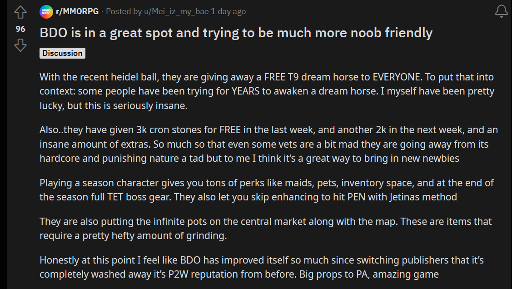Viewport: 512px width, 289px height.
Task: Downvote the BDO post
Action: click(20, 45)
